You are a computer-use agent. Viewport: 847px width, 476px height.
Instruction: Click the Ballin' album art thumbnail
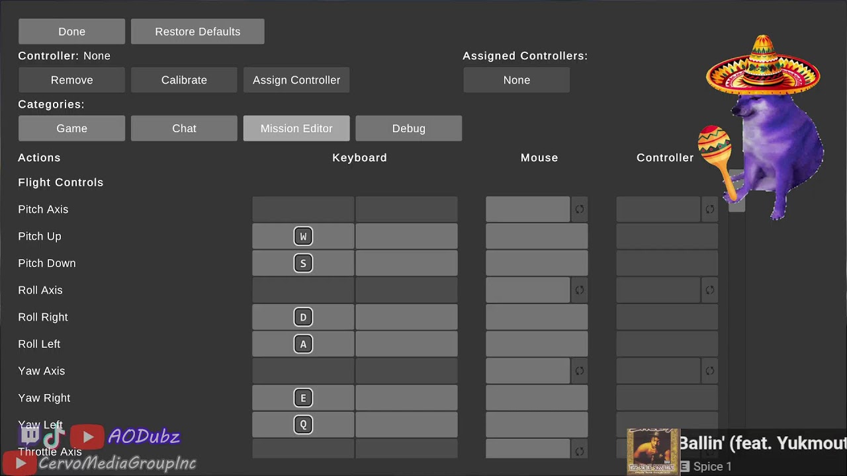tap(653, 452)
